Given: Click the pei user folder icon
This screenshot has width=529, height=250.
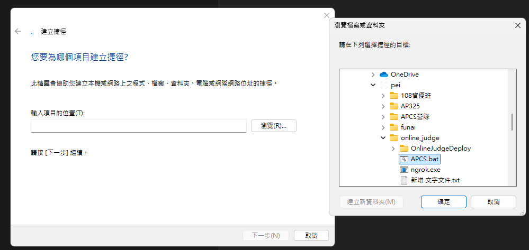Looking at the screenshot, I should [x=383, y=85].
